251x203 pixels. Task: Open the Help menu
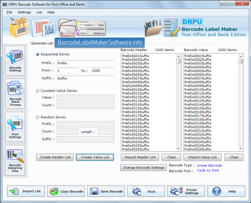pos(51,12)
